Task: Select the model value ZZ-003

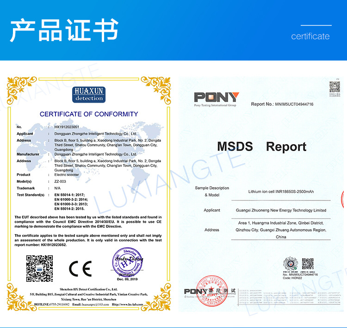Action: tap(54, 182)
